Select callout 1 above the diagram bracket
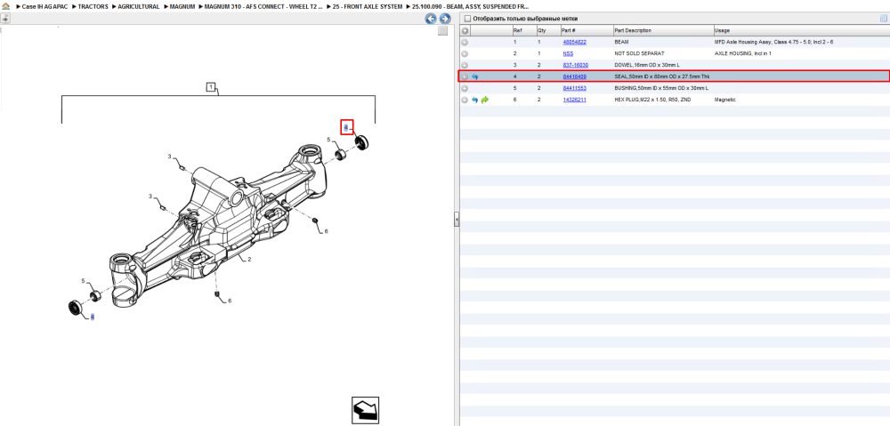The height and width of the screenshot is (426, 890). tap(211, 87)
